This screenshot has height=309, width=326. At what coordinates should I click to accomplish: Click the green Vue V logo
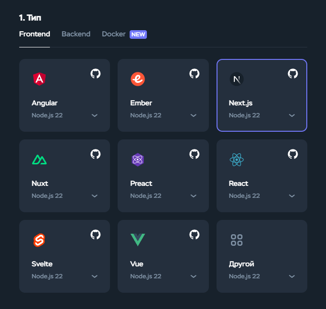(138, 240)
